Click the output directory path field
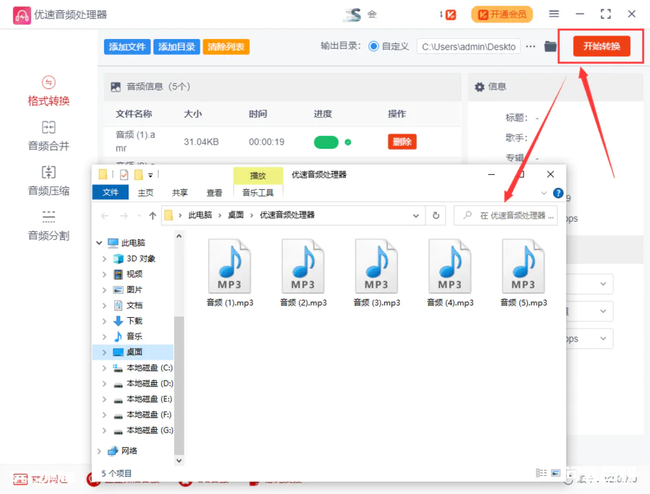 (x=469, y=47)
